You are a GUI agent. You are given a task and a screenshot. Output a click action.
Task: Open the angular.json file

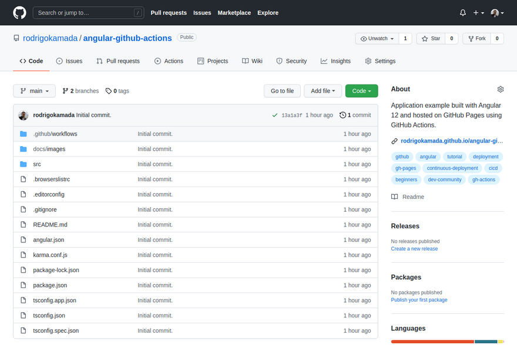[x=48, y=240]
